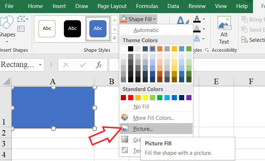The width and height of the screenshot is (265, 161).
Task: Click the Enter checkmark in formula bar
Action: click(x=83, y=65)
